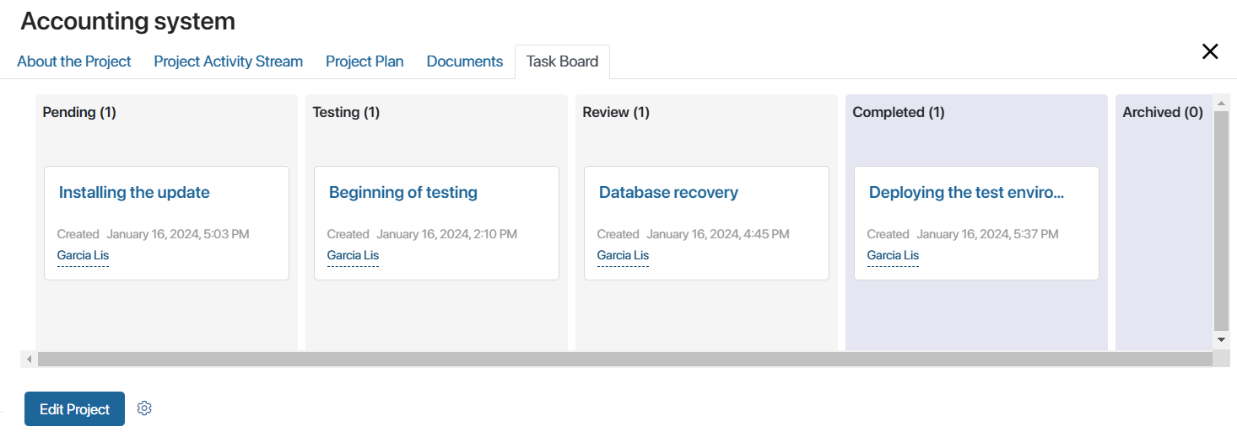Click the Completed (1) column header
This screenshot has height=448, width=1237.
899,112
